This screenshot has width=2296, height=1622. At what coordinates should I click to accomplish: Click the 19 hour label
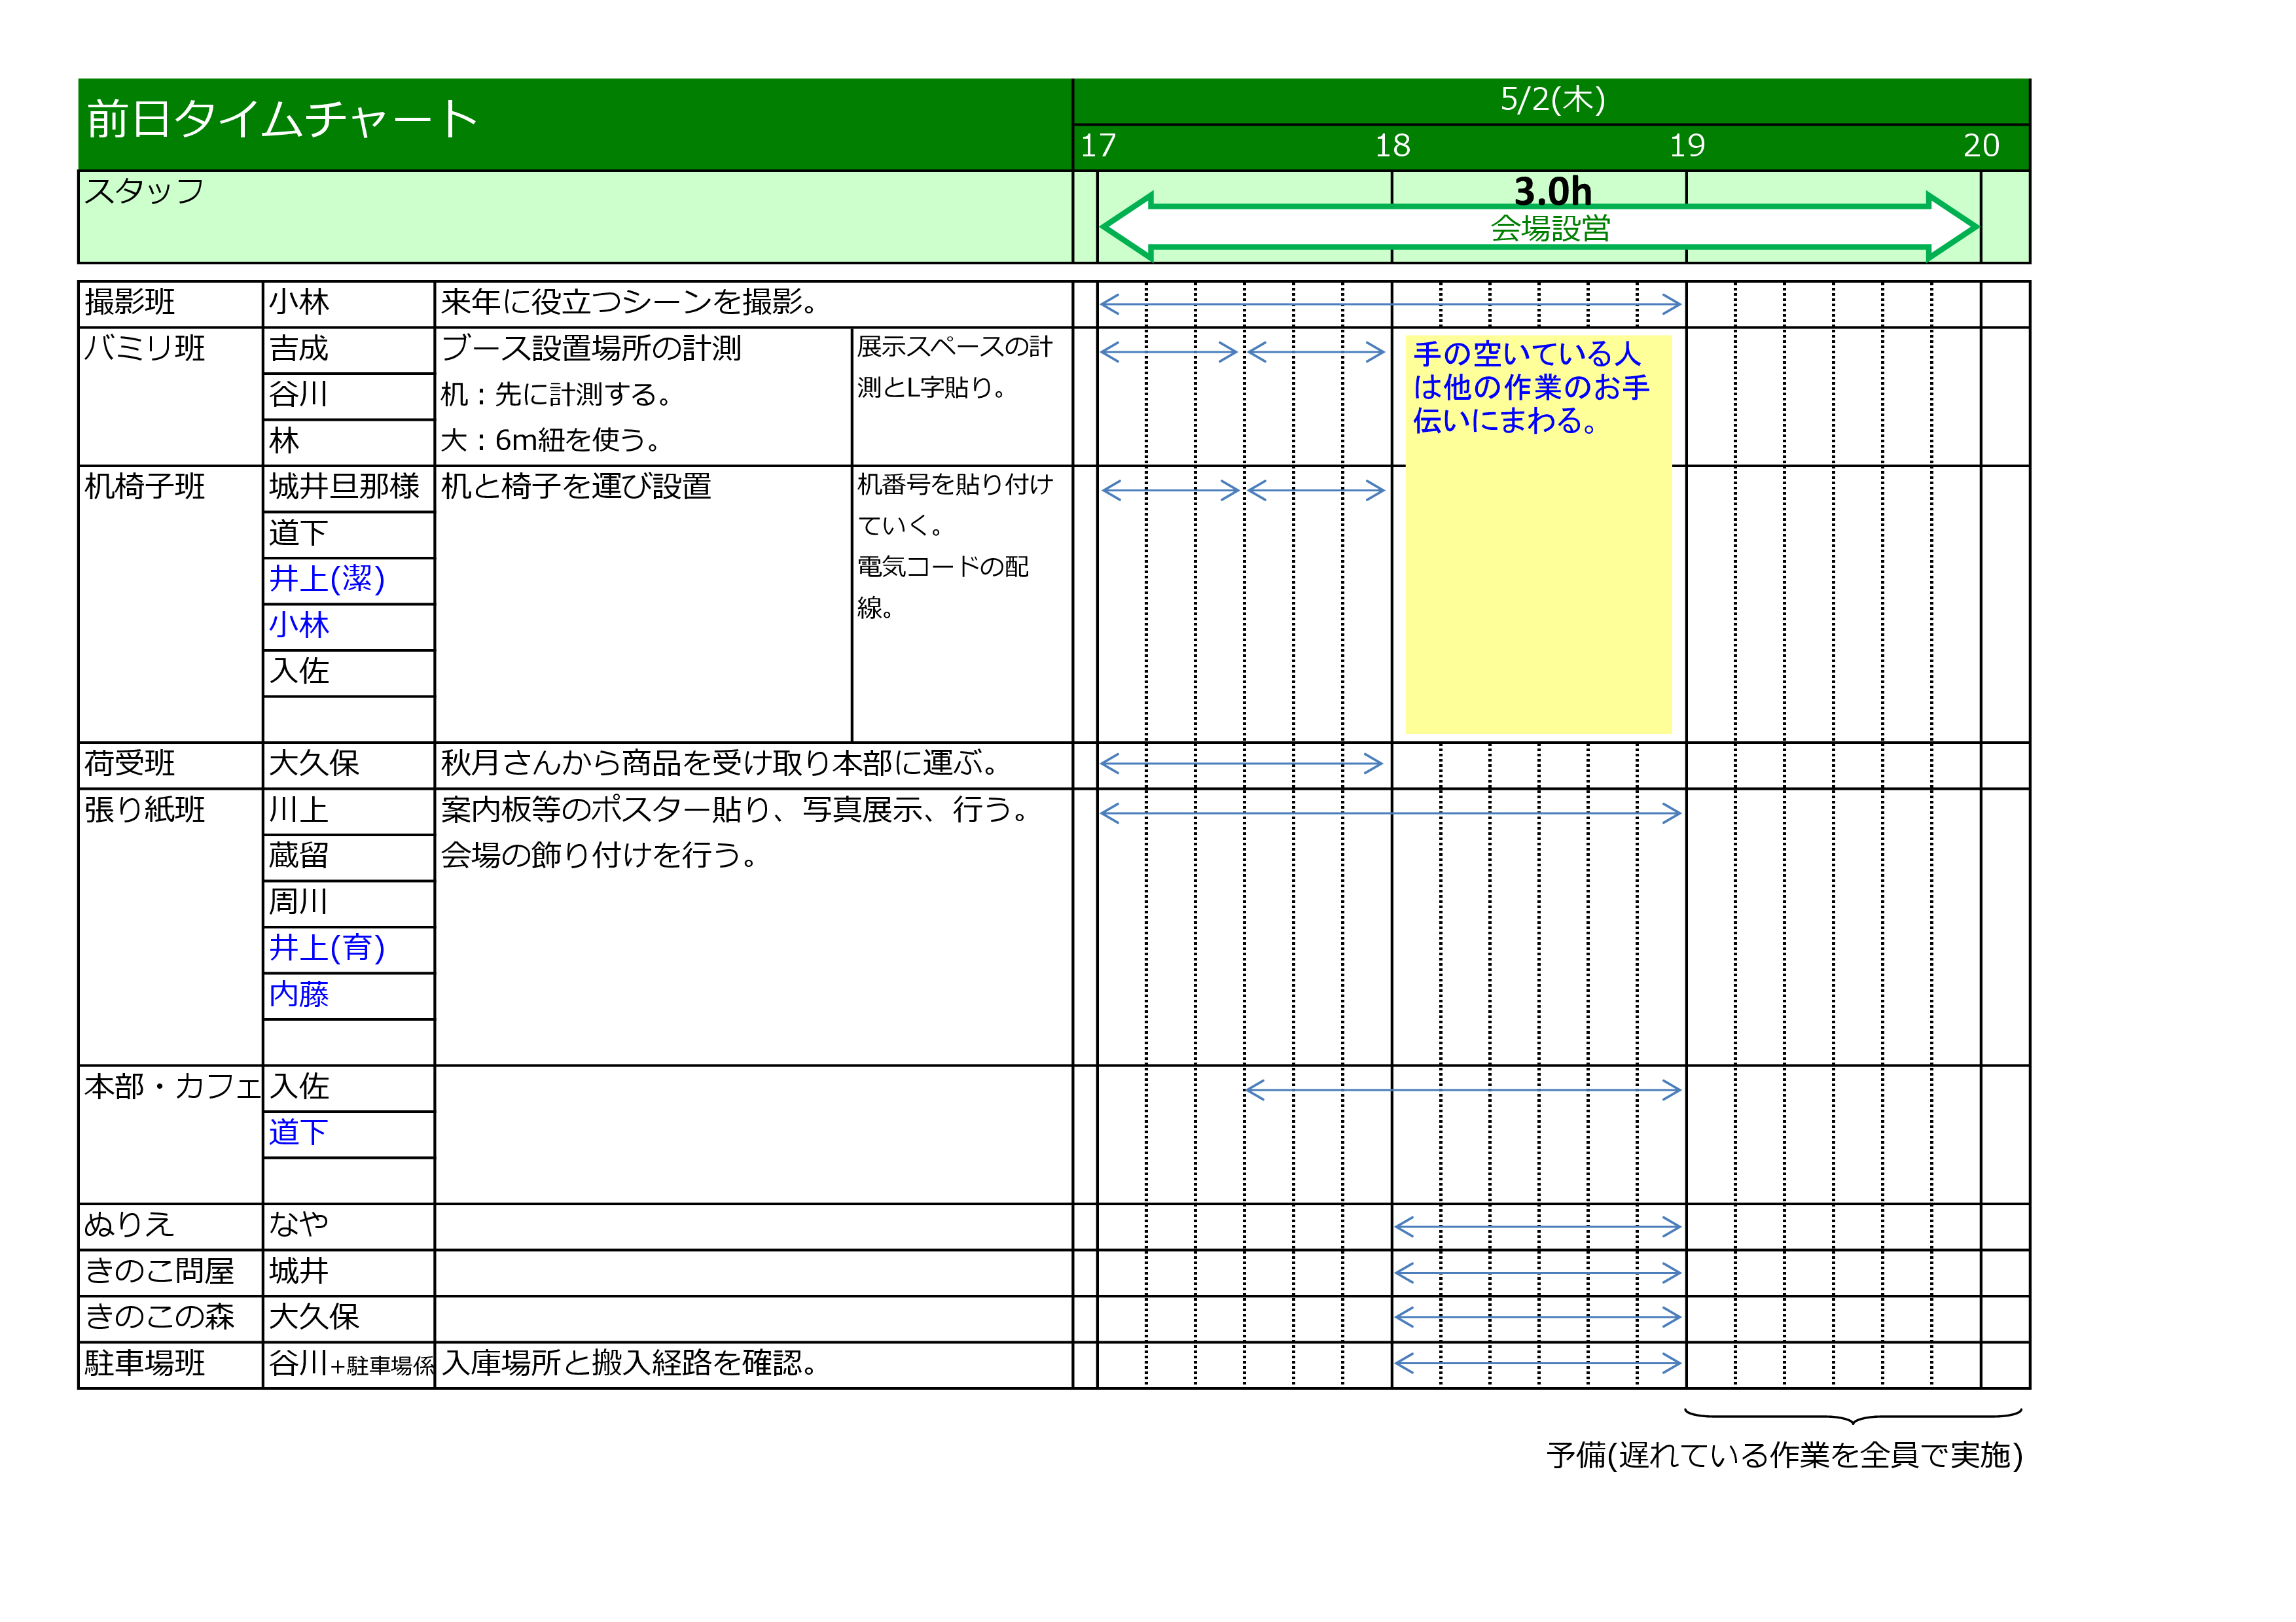[x=1687, y=146]
